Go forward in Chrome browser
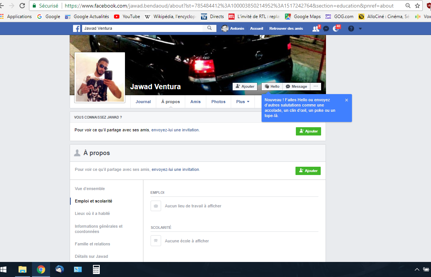431x277 pixels. click(x=12, y=6)
